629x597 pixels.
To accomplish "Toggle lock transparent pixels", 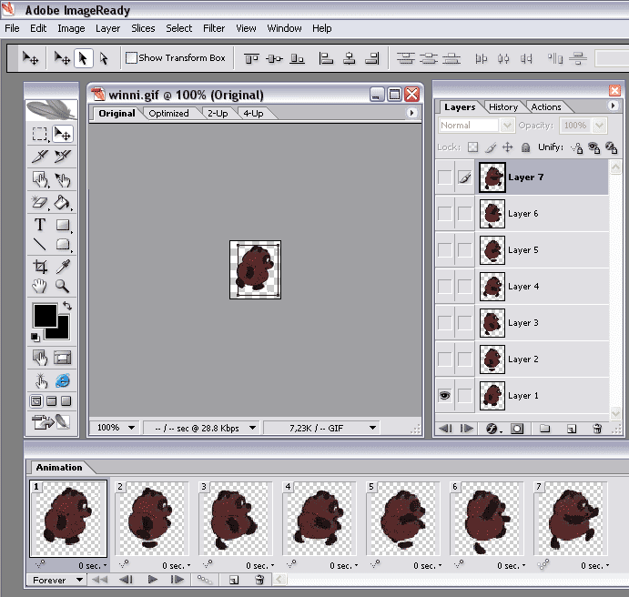I will 473,147.
